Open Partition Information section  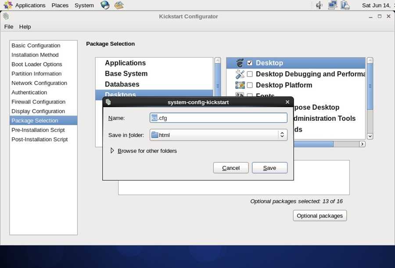point(43,74)
